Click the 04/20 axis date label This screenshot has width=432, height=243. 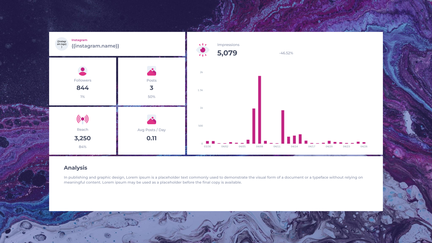click(329, 147)
